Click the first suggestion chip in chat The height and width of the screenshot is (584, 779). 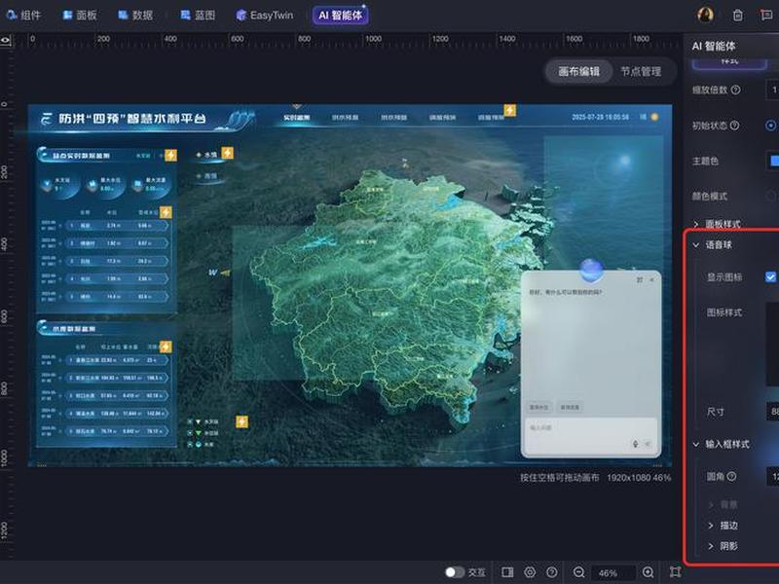pos(539,407)
